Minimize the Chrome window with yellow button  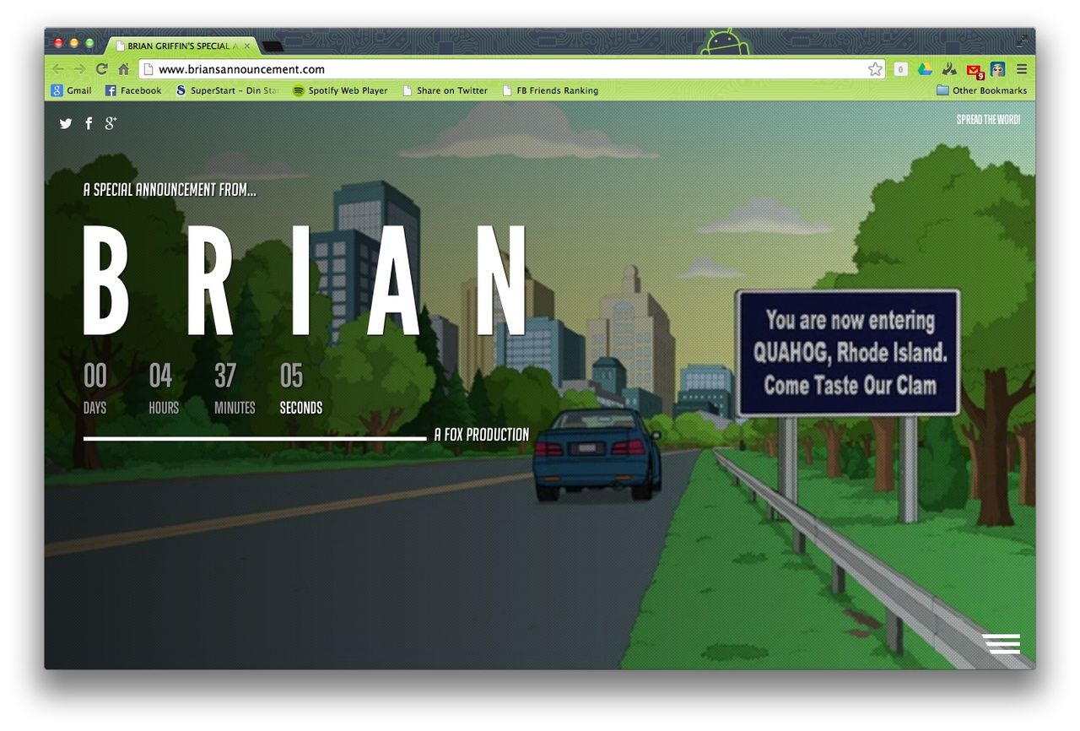[74, 43]
